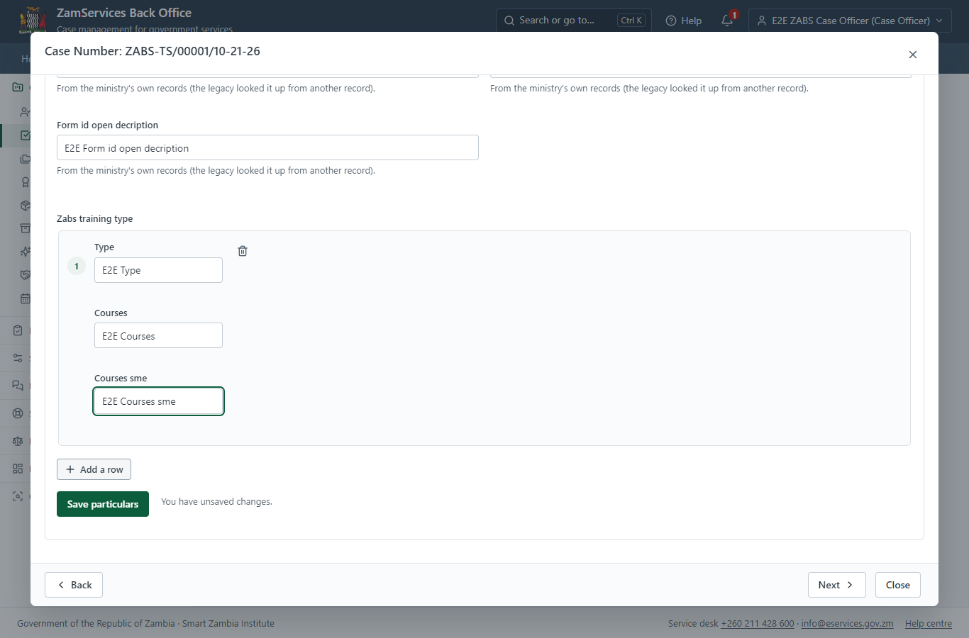Click the 'Zabs training type' section label
This screenshot has height=638, width=969.
(94, 218)
